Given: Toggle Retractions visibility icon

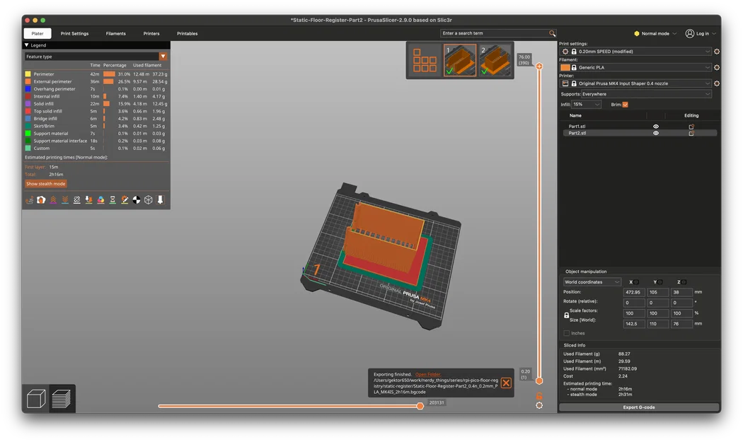Looking at the screenshot, I should click(x=53, y=200).
